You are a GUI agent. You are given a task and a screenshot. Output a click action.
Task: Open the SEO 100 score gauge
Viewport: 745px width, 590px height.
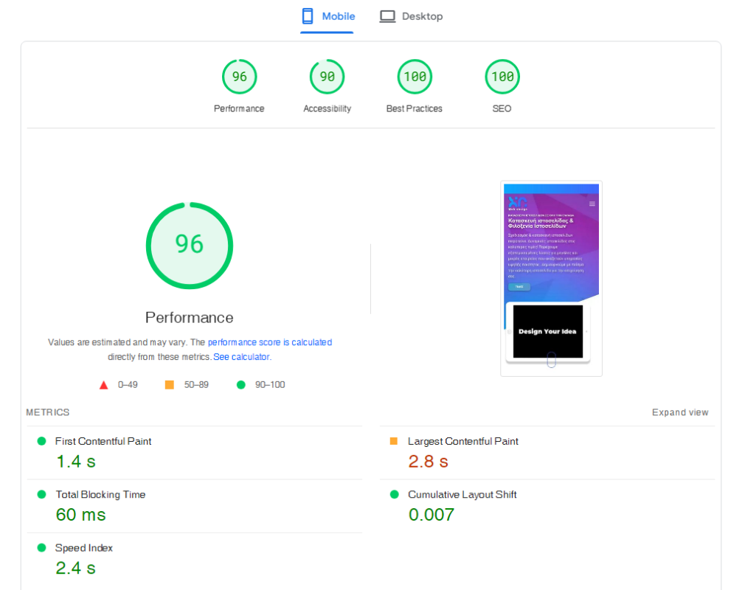(x=502, y=77)
